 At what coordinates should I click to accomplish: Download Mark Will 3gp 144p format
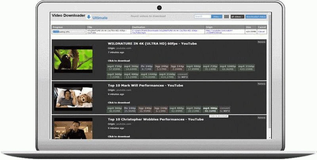click(161, 110)
